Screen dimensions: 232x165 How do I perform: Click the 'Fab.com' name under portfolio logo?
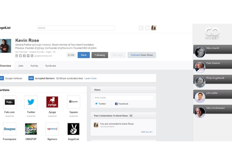[x=9, y=112]
